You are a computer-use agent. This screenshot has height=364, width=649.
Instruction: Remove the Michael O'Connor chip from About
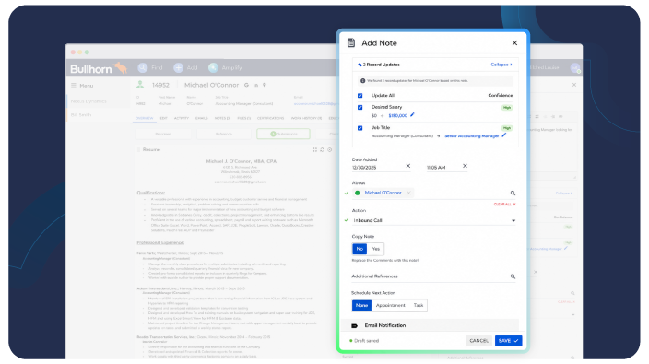408,193
